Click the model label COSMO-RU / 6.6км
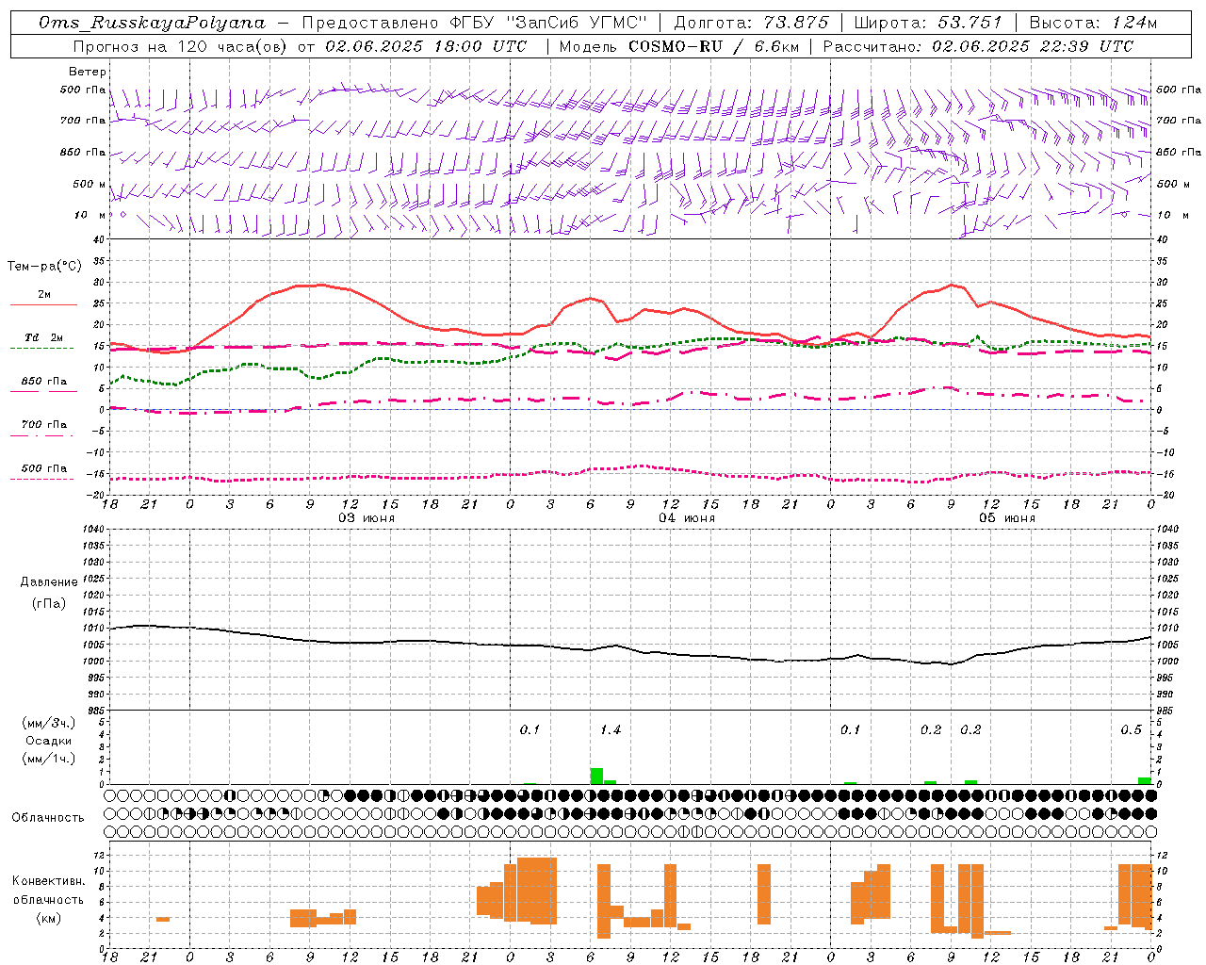This screenshot has width=1206, height=965. pos(713,45)
